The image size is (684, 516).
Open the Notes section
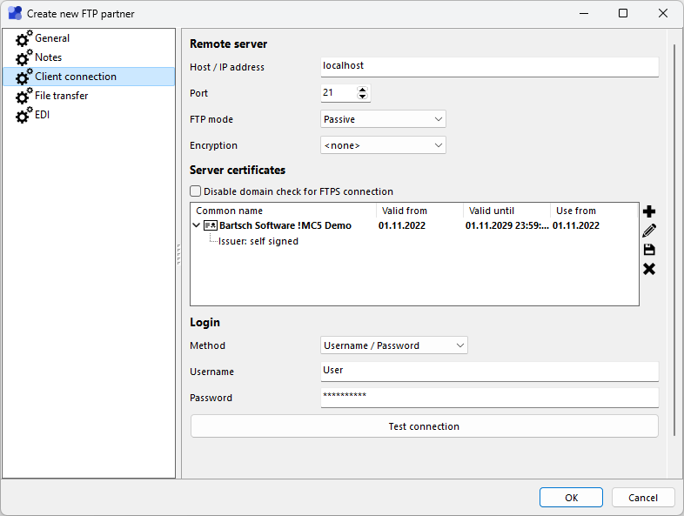[48, 57]
